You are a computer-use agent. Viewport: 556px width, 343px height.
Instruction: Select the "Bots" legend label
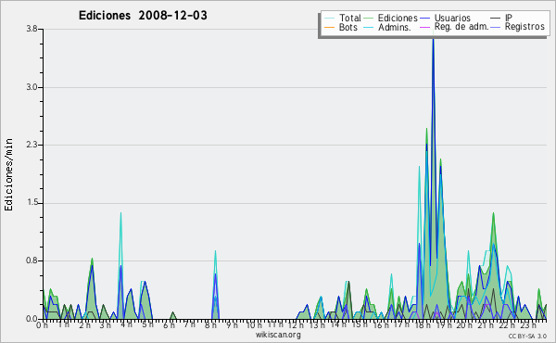(348, 27)
